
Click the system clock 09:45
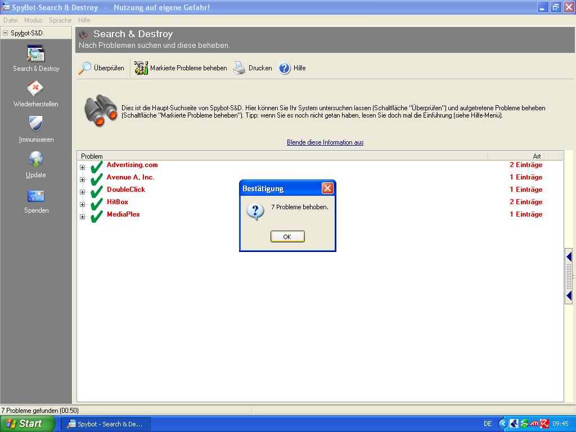point(561,424)
